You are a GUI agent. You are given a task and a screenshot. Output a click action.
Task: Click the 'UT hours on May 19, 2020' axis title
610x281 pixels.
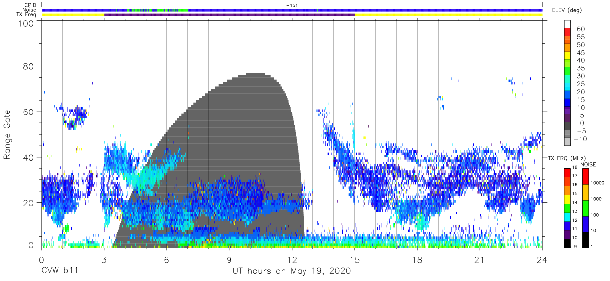[292, 271]
